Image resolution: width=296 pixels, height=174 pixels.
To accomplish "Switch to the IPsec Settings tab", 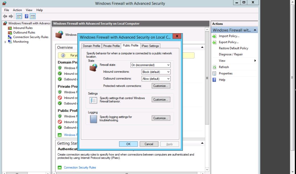I will pyautogui.click(x=150, y=46).
